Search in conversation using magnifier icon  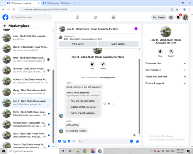[x=171, y=52]
